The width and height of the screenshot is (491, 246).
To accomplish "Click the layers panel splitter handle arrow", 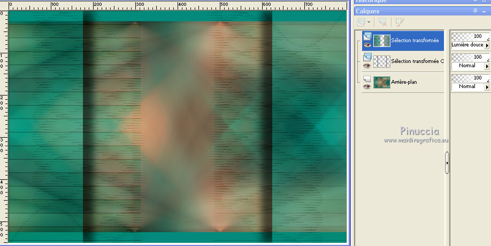I will [x=447, y=163].
